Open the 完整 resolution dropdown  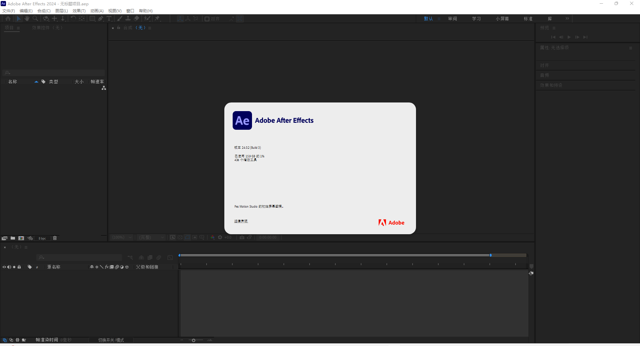(152, 238)
